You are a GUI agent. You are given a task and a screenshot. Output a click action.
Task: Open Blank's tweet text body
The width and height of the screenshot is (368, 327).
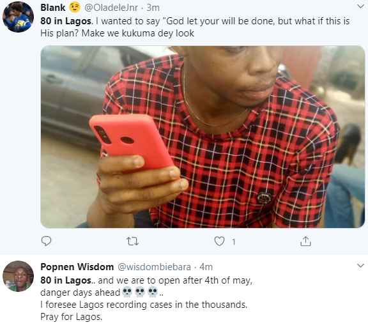point(195,27)
